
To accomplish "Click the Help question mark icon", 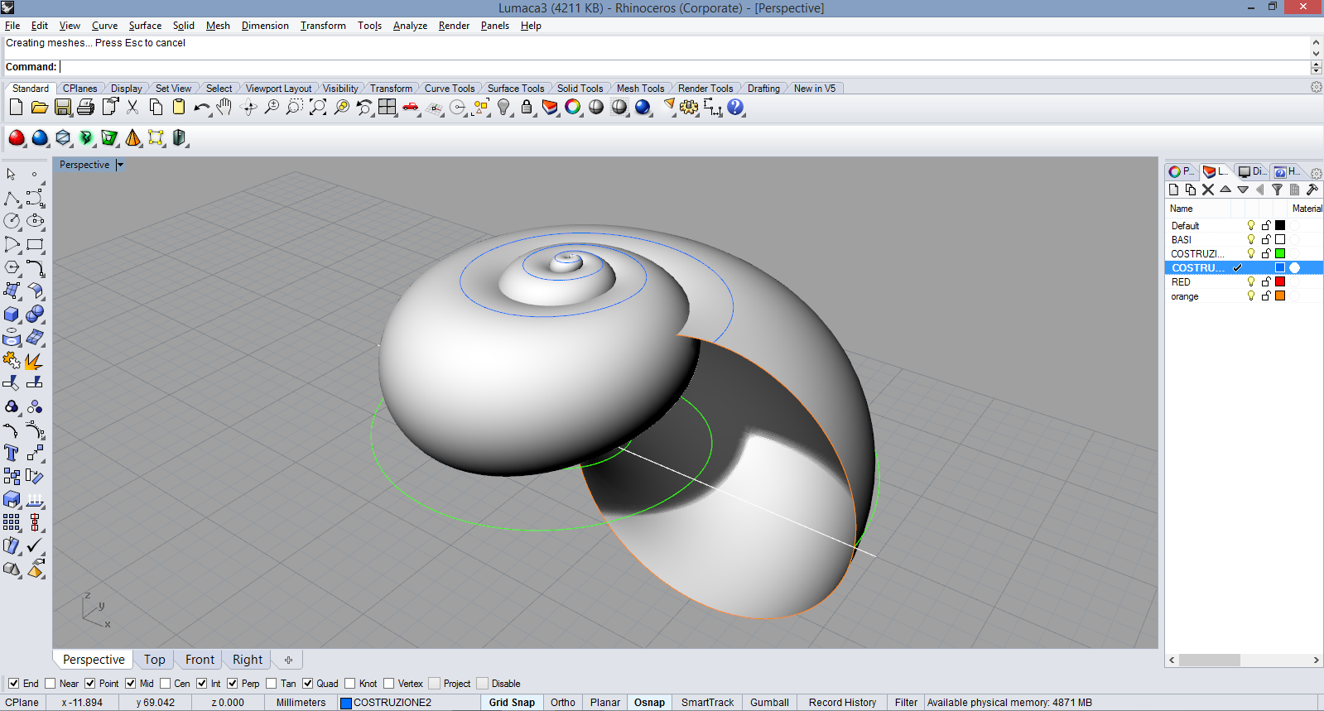I will 735,108.
